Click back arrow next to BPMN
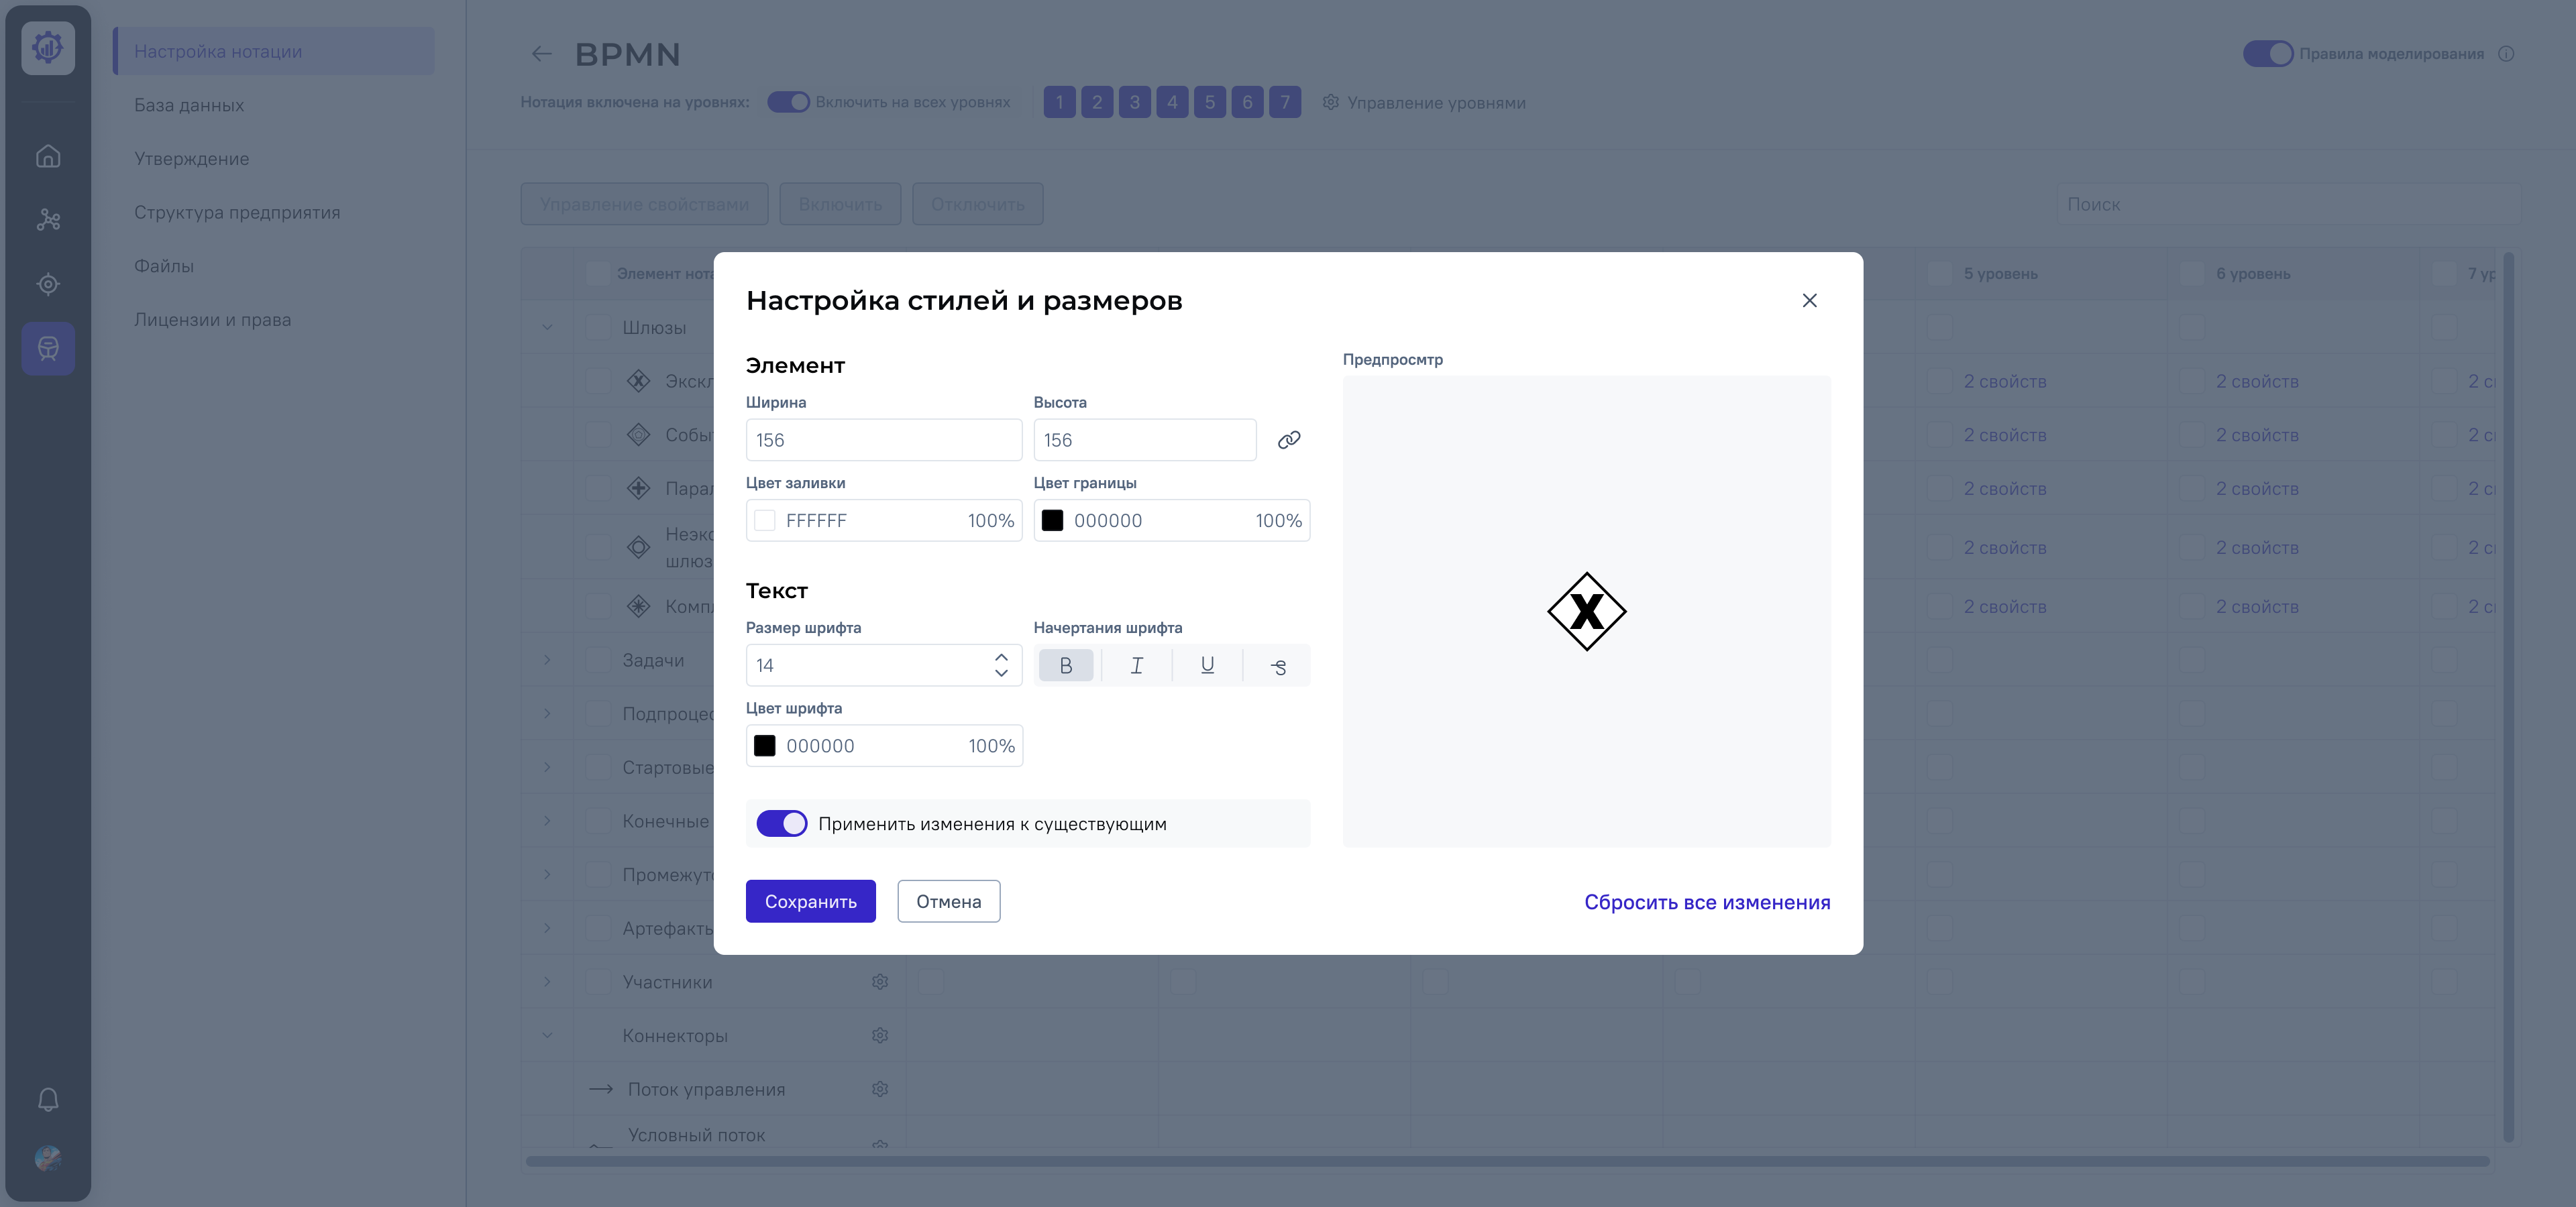The image size is (2576, 1207). [541, 54]
